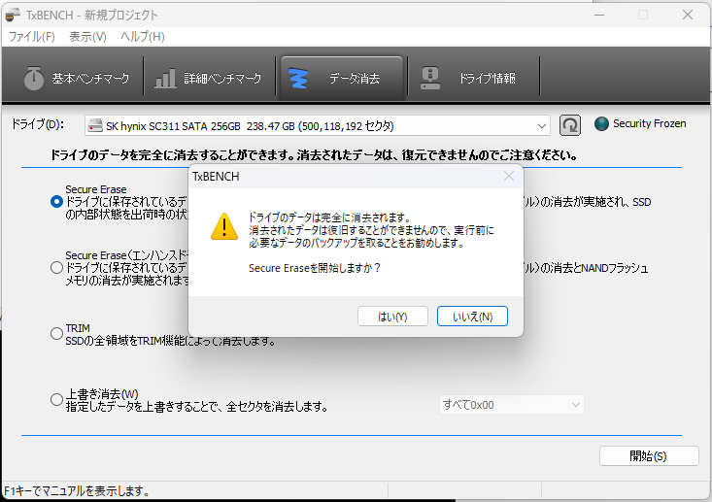Click the drive refresh icon button
712x502 pixels.
571,125
